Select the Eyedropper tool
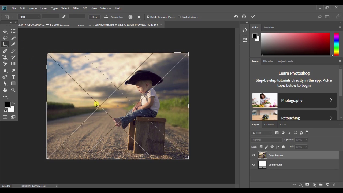Viewport: 343px width, 193px height. [x=13, y=44]
